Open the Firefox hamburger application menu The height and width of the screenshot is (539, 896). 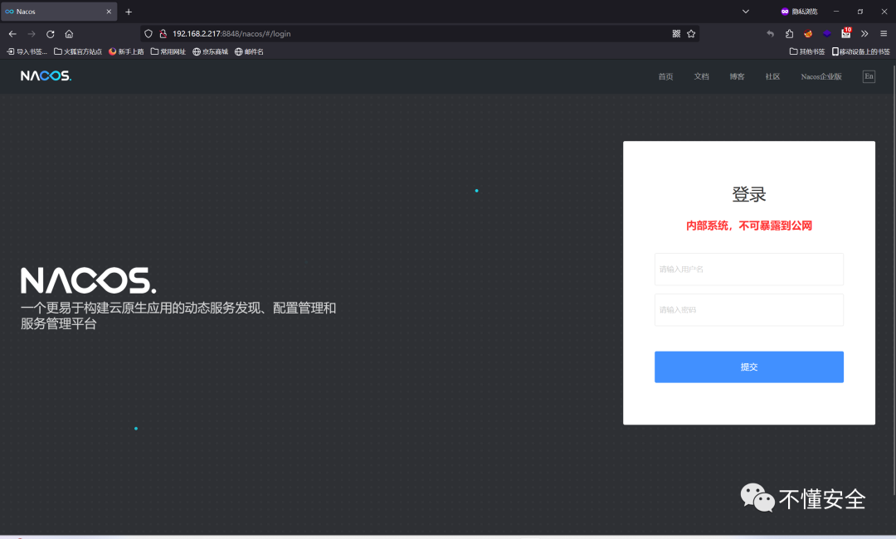coord(884,34)
